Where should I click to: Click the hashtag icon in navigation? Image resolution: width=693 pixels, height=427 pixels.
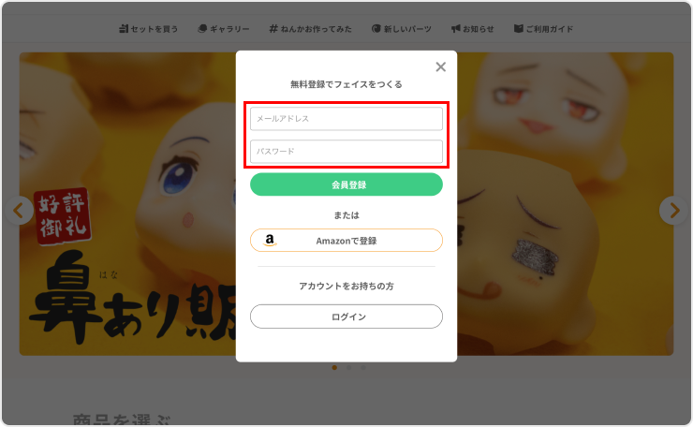(273, 29)
